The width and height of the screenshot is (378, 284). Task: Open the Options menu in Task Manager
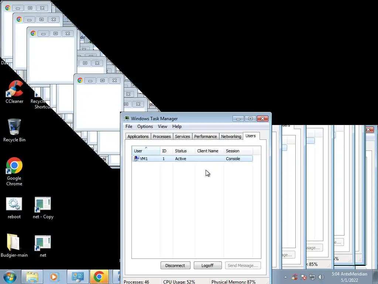145,126
